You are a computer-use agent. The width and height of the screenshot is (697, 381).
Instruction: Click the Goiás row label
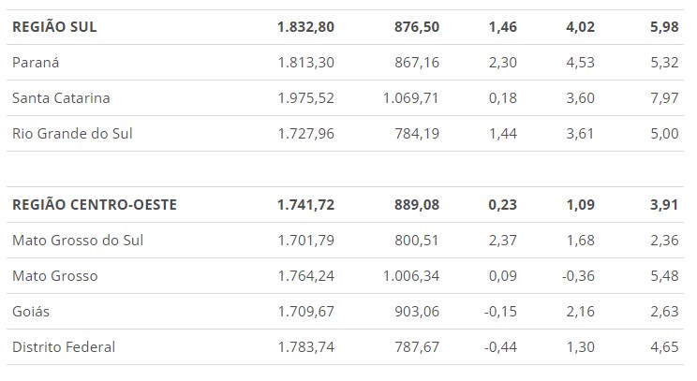(x=31, y=312)
